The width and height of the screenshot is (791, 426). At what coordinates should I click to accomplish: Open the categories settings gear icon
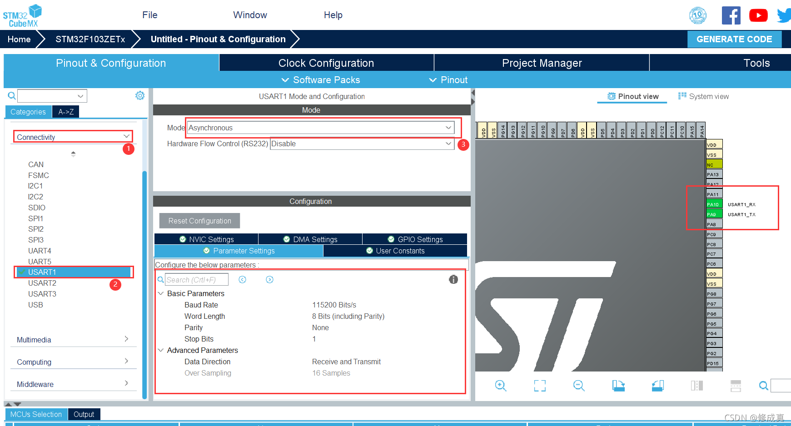pos(140,95)
